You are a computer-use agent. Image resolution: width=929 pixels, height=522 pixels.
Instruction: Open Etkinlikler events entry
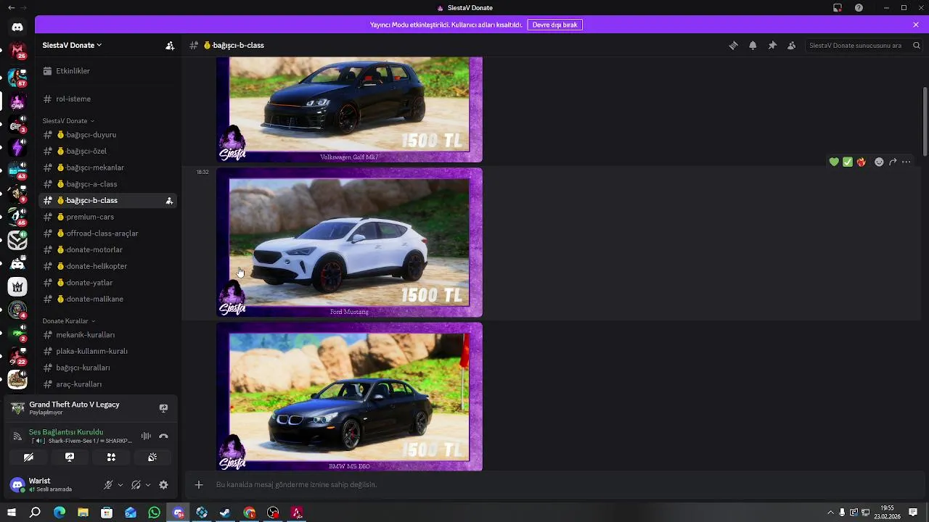click(x=108, y=71)
